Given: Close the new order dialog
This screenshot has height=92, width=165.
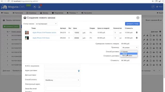Looking at the screenshot, I should click(x=138, y=18).
